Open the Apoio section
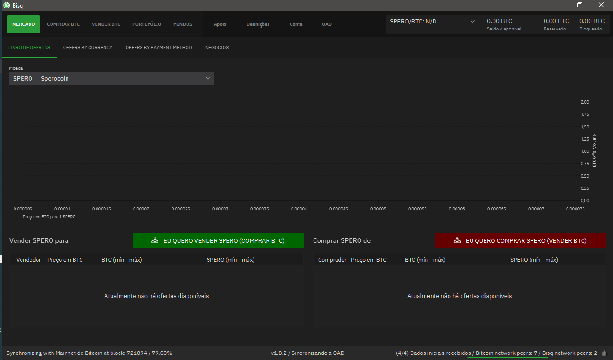613x360 pixels. 220,24
